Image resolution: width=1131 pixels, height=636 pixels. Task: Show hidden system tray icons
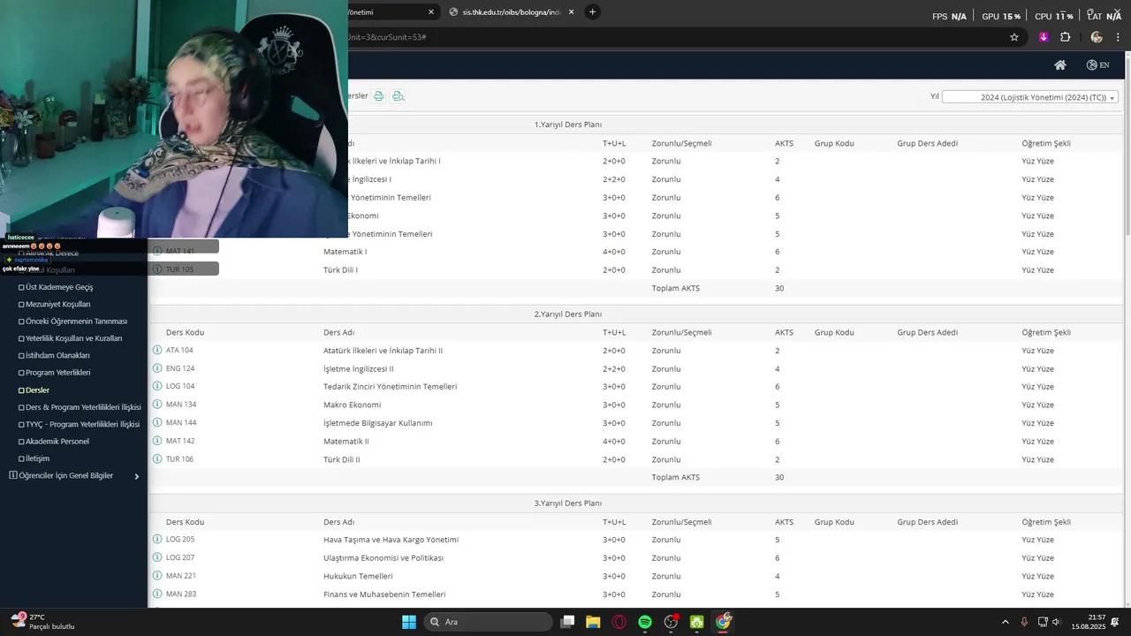pyautogui.click(x=1005, y=622)
